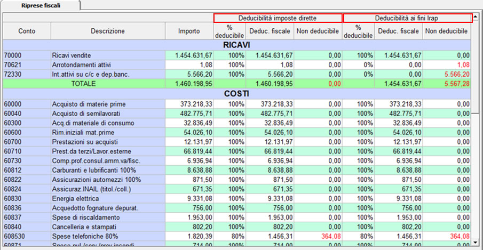Select account 60812 cell
This screenshot has width=483, height=250.
(27, 170)
